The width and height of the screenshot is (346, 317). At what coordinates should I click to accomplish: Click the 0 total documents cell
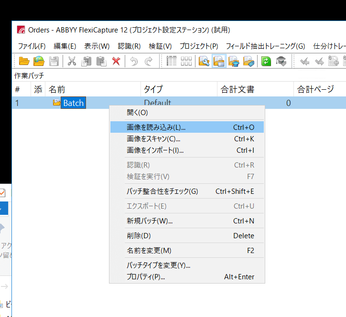pyautogui.click(x=288, y=103)
